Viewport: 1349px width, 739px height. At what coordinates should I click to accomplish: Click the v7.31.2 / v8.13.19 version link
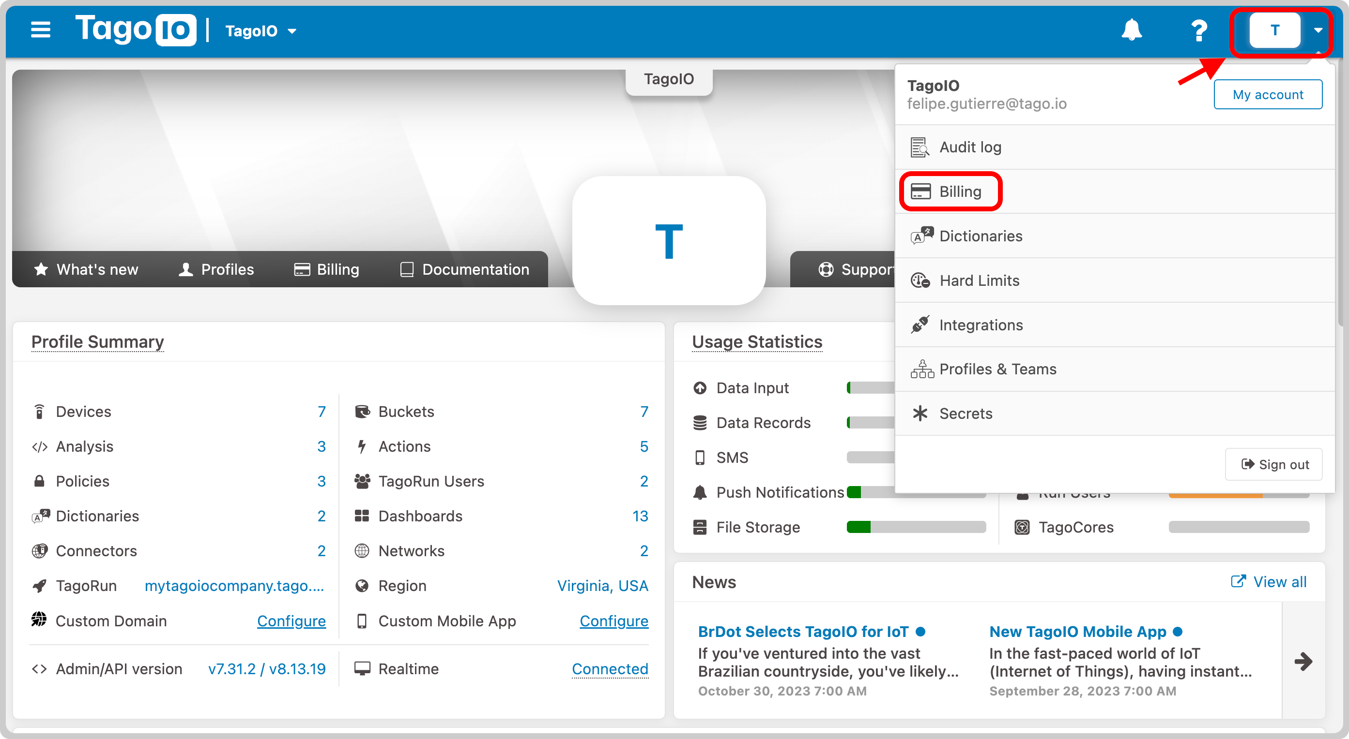click(x=266, y=669)
